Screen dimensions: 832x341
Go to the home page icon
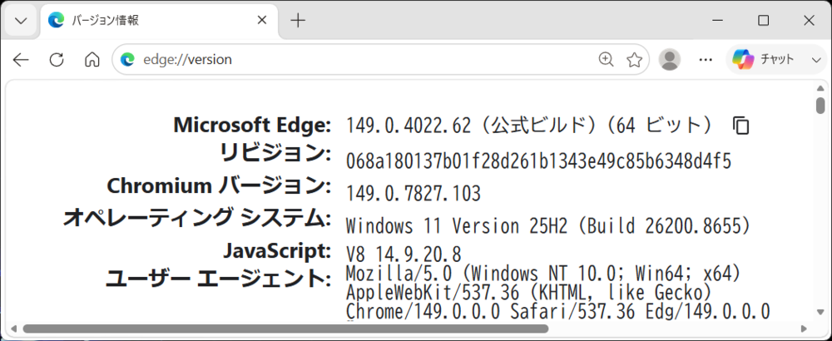tap(92, 59)
